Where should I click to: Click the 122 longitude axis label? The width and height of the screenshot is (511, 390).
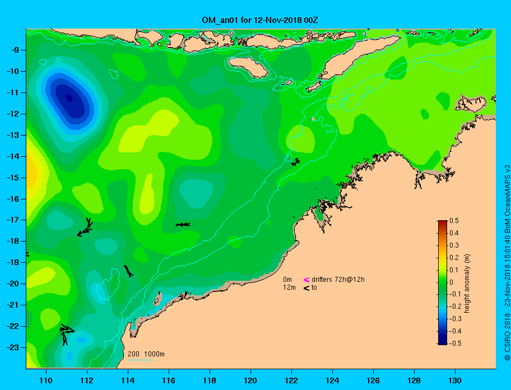[x=291, y=380]
